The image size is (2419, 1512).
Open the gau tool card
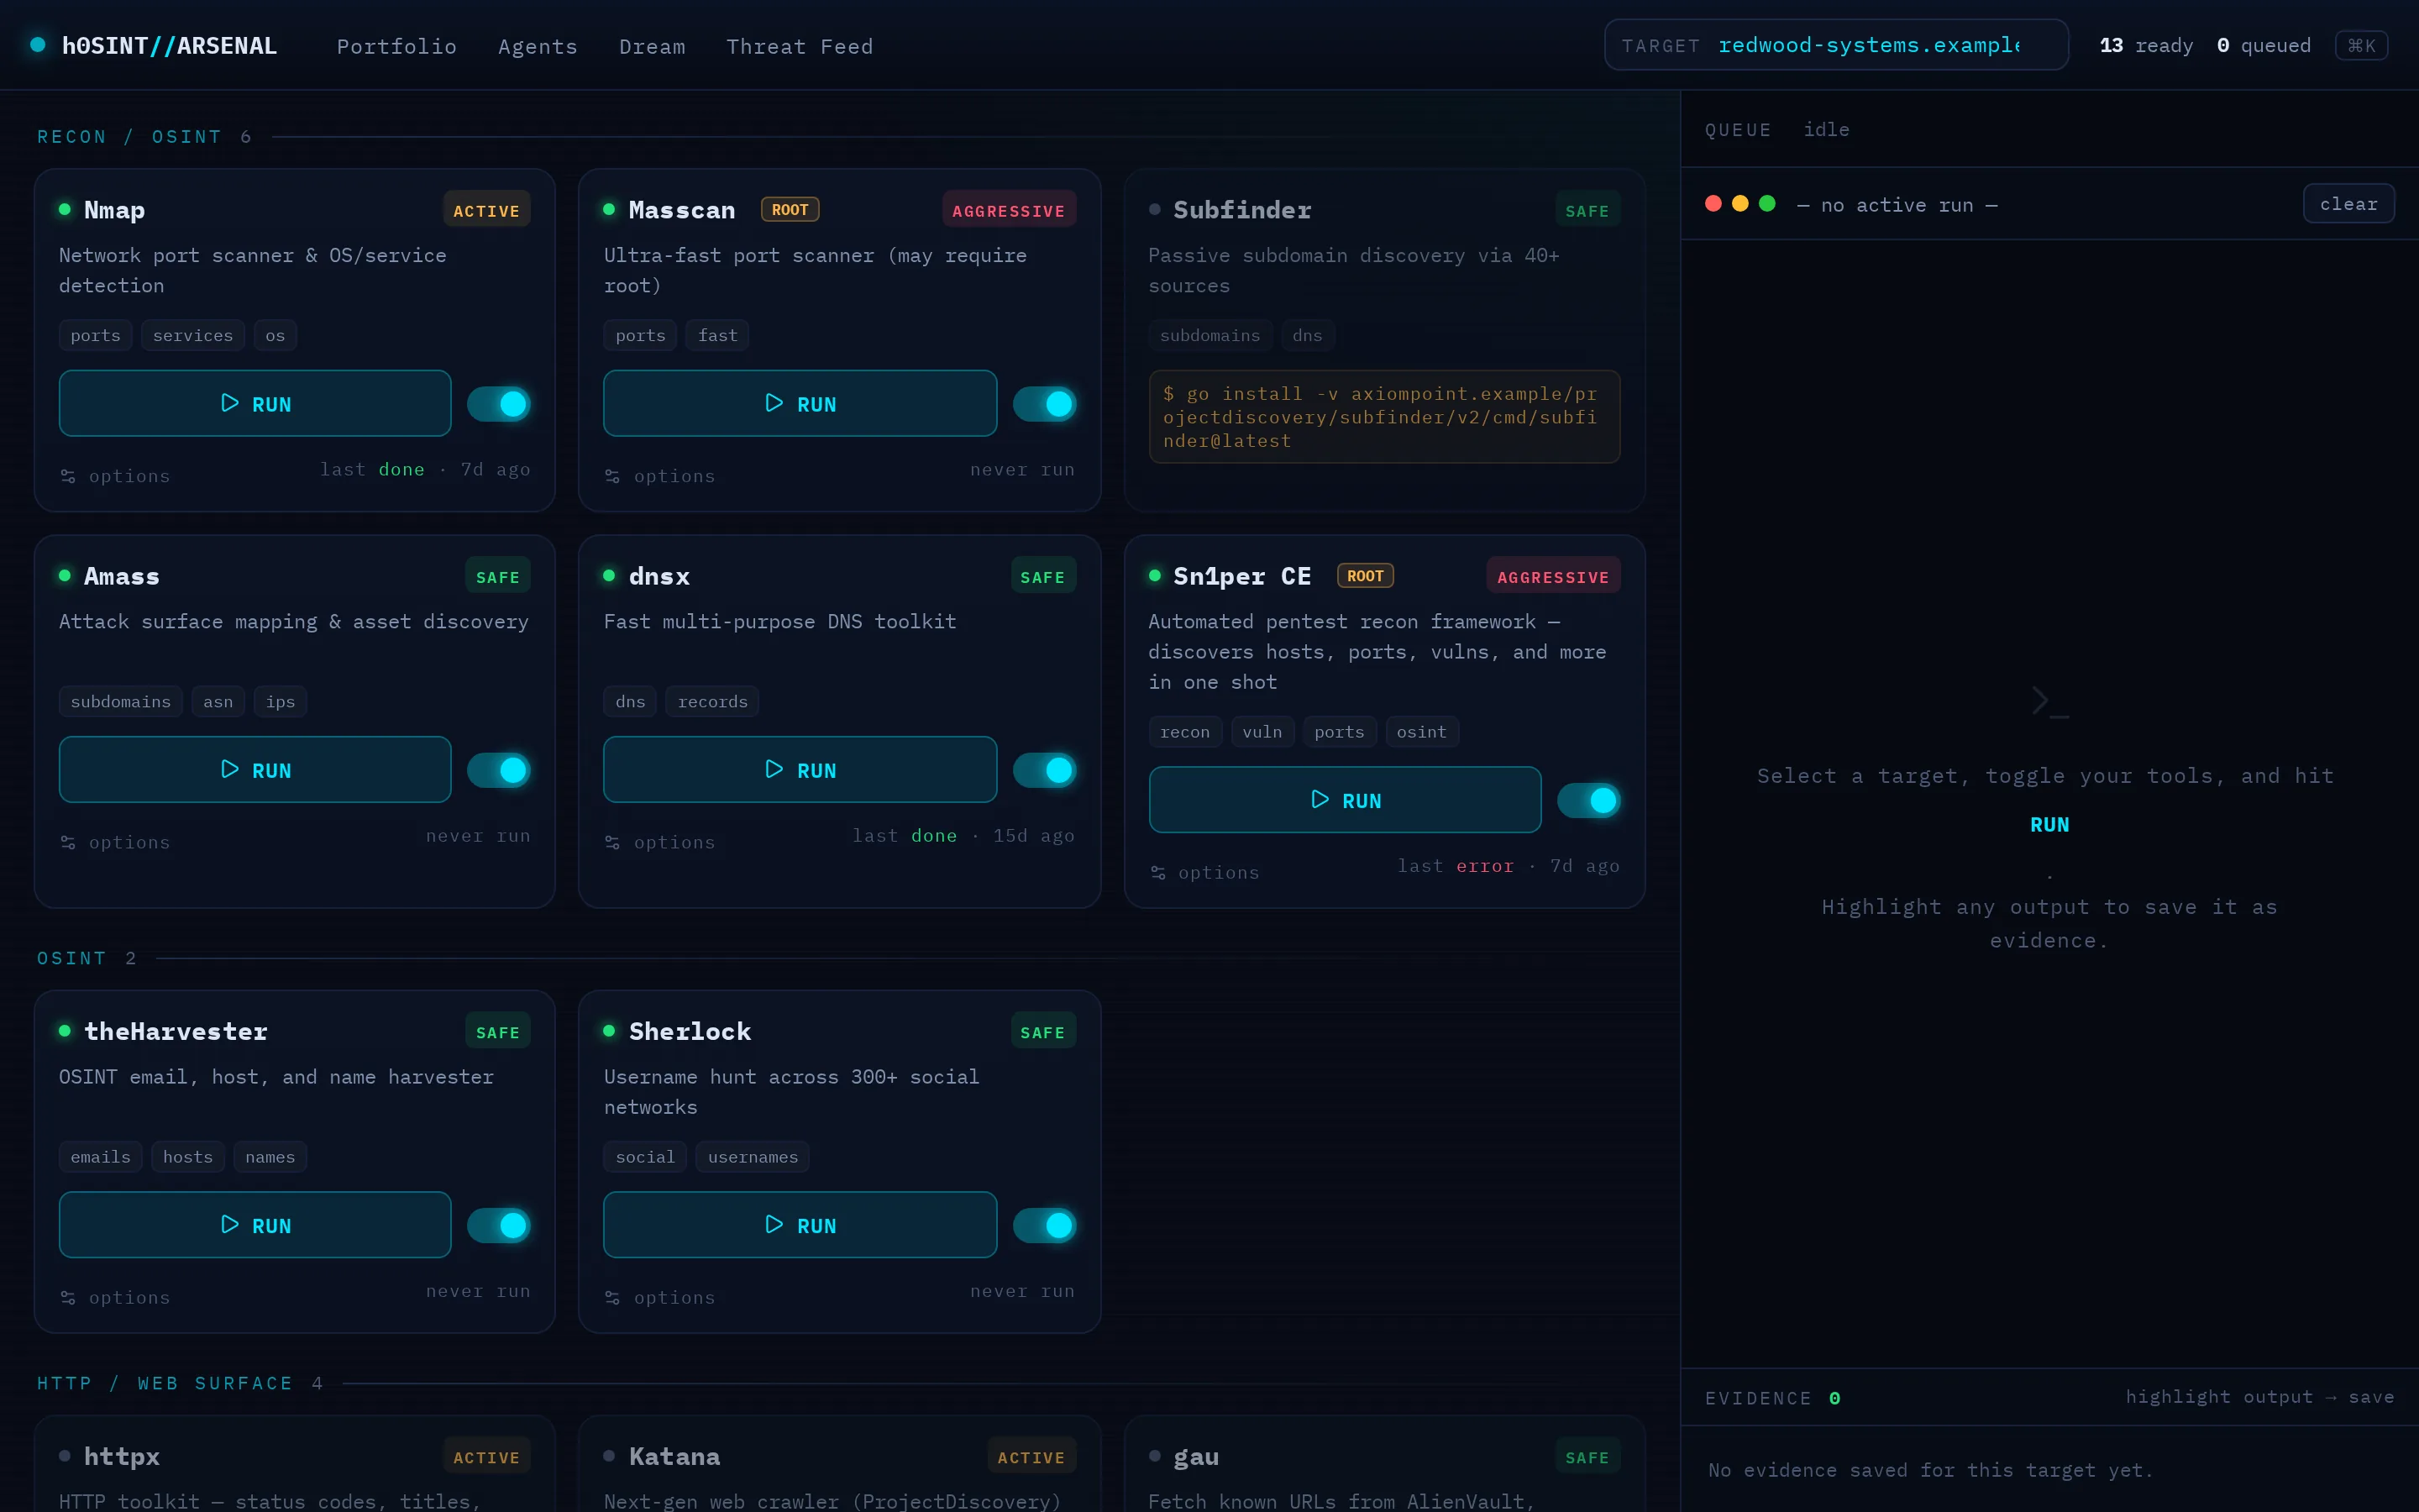coord(1384,1464)
